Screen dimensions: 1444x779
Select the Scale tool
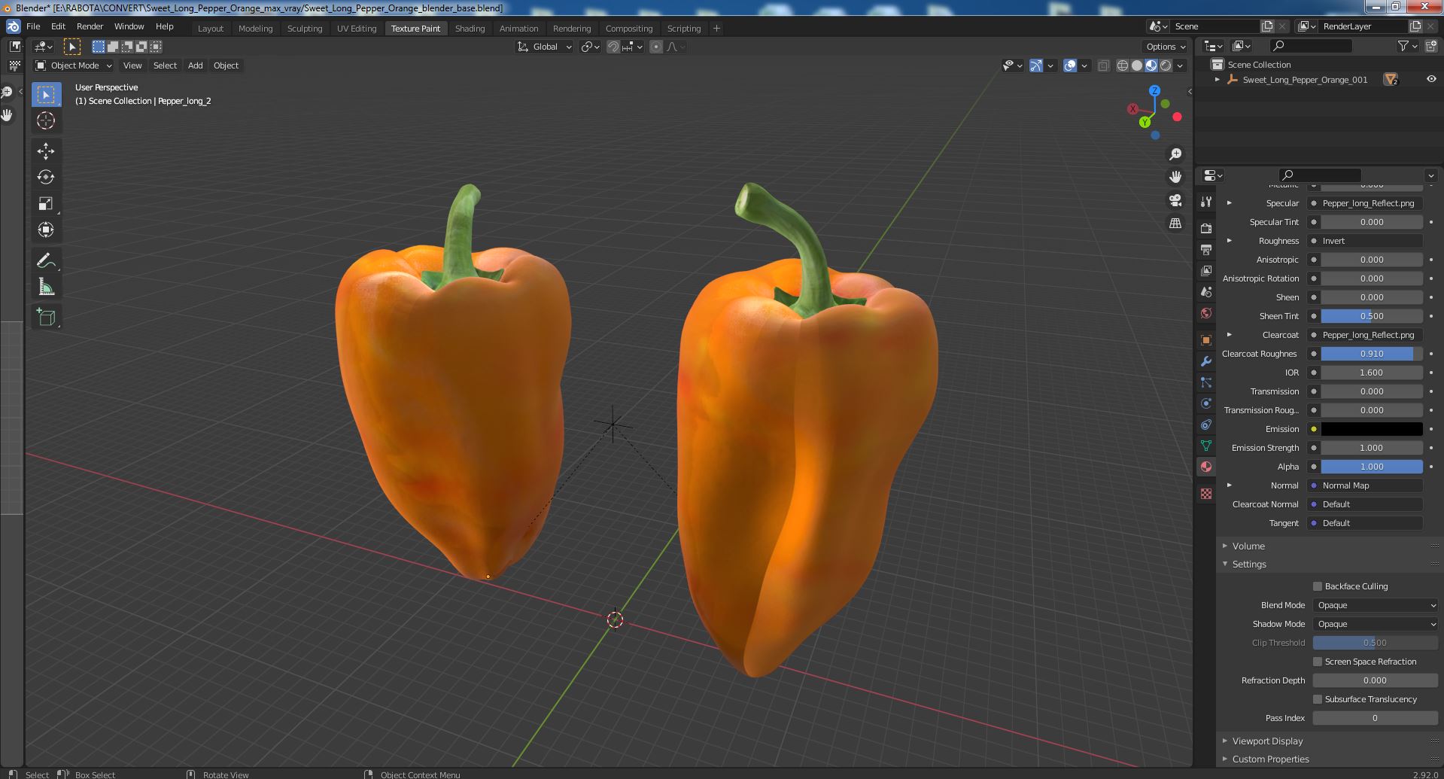pos(46,204)
